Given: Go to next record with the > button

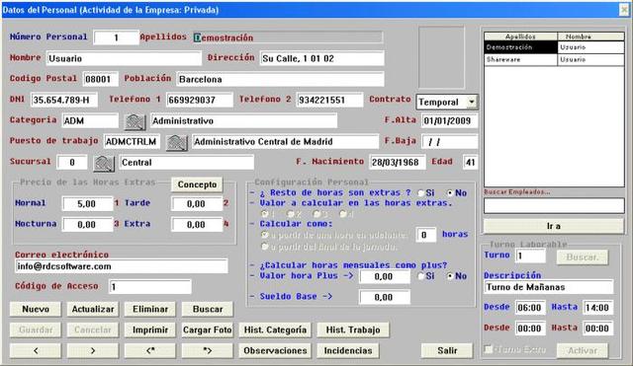Looking at the screenshot, I should tap(93, 350).
